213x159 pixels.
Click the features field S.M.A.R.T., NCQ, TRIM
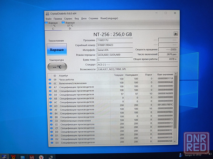(x=137, y=69)
